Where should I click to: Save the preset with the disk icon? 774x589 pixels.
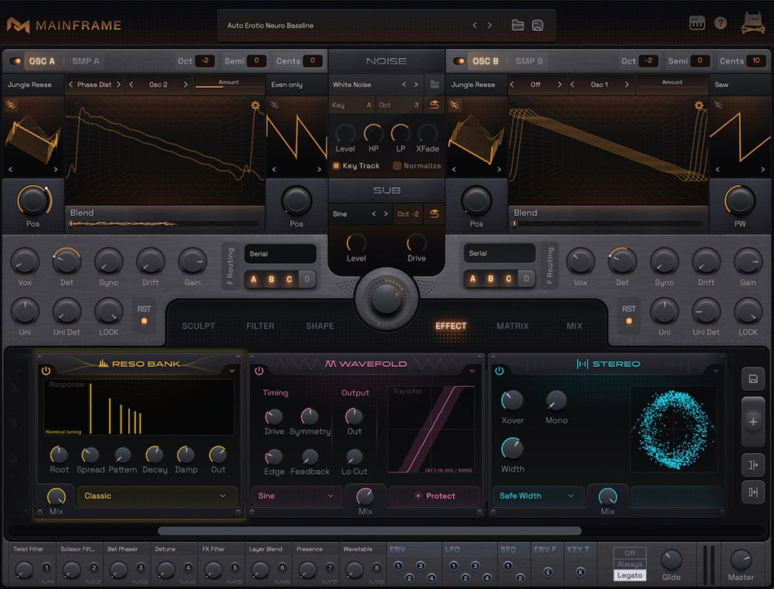537,25
